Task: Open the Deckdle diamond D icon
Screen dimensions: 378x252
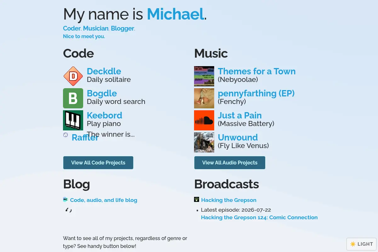Action: (73, 76)
